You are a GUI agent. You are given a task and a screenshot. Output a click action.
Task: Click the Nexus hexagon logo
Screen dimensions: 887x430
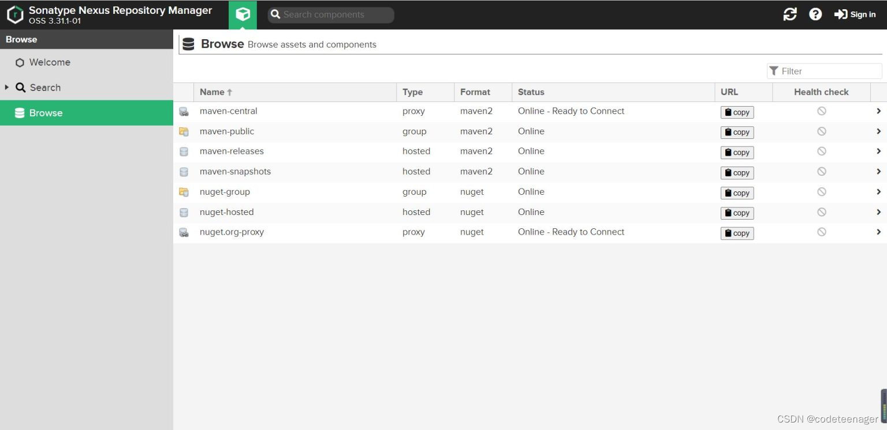[x=15, y=15]
